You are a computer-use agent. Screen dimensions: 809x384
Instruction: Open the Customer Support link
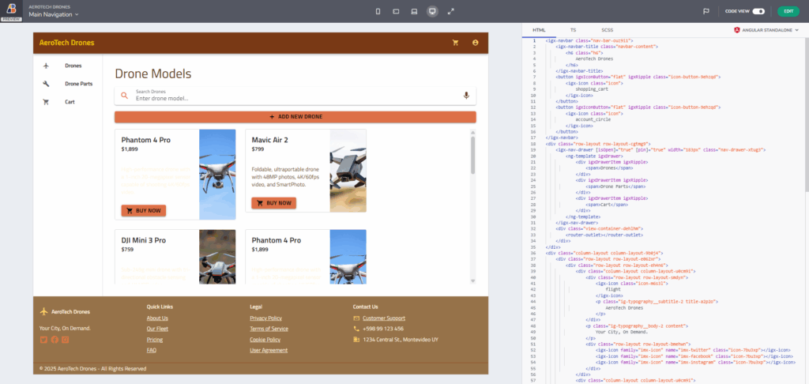(x=384, y=318)
